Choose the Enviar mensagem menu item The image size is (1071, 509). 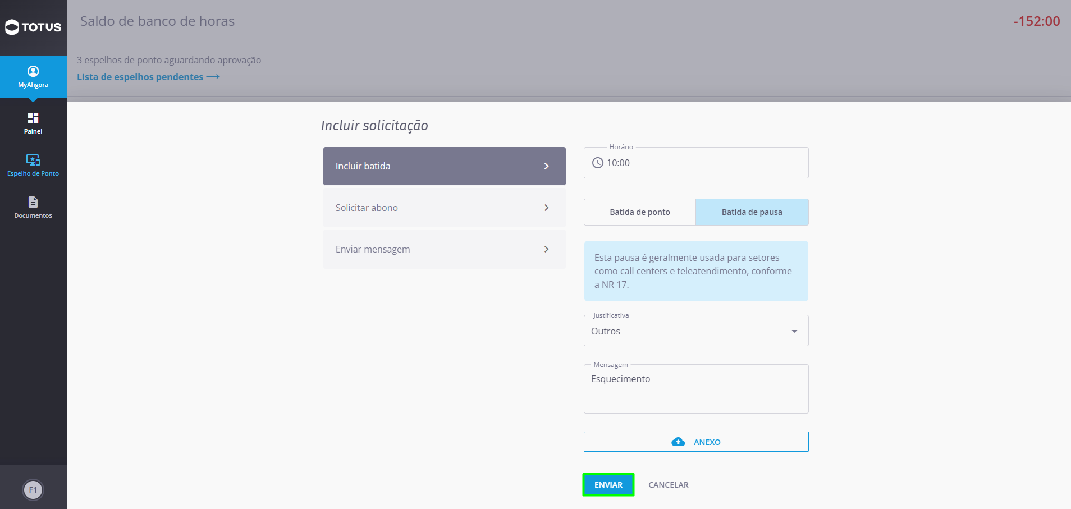coord(445,249)
